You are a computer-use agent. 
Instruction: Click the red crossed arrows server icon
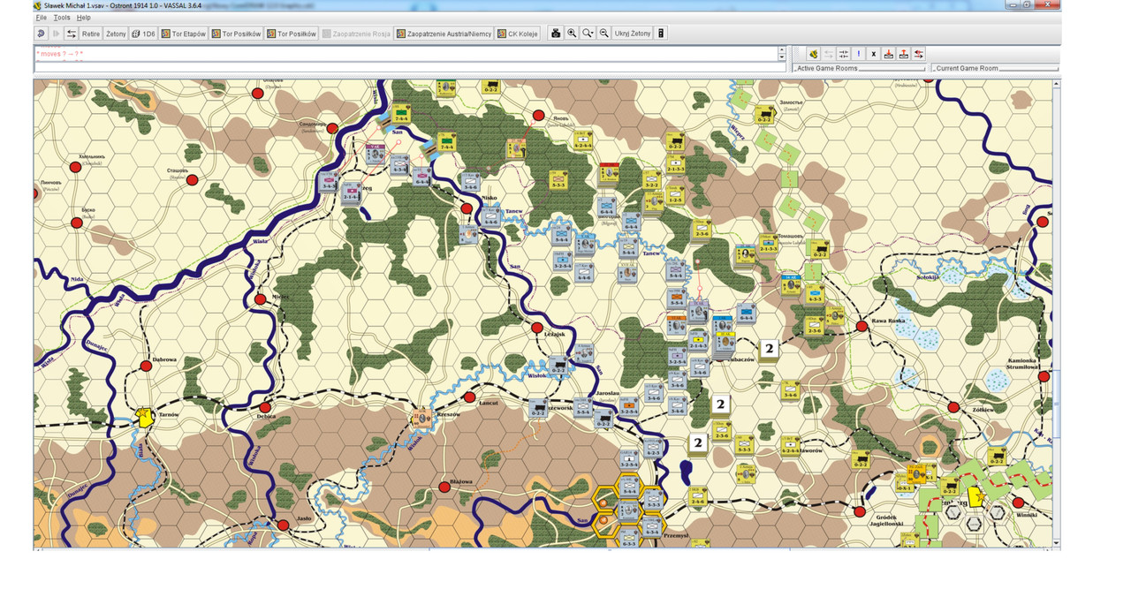coord(919,54)
